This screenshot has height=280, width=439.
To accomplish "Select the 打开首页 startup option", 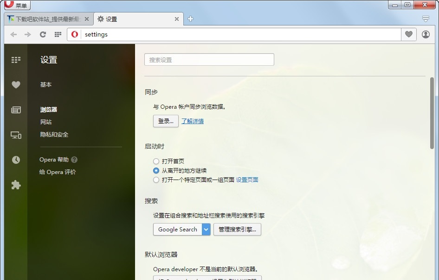I will 156,162.
